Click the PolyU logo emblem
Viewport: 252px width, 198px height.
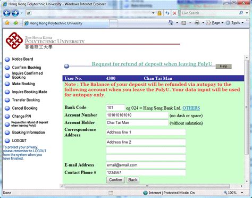(14, 40)
